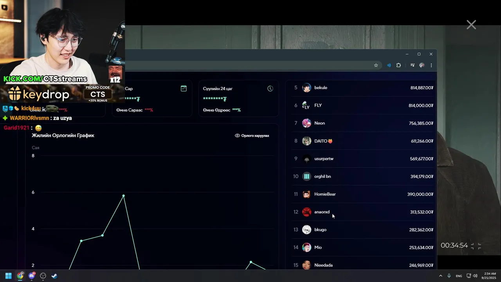This screenshot has height=282, width=501.
Task: Click the Сүүлийн 24 цаг card title
Action: point(218,89)
